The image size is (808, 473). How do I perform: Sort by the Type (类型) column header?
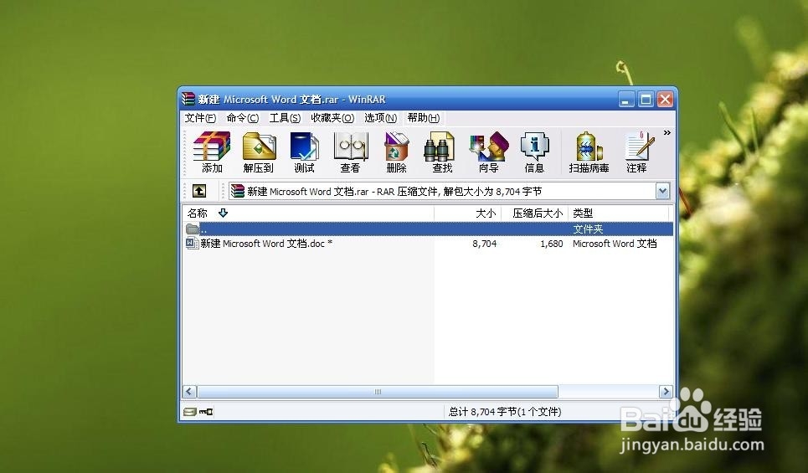(x=619, y=213)
